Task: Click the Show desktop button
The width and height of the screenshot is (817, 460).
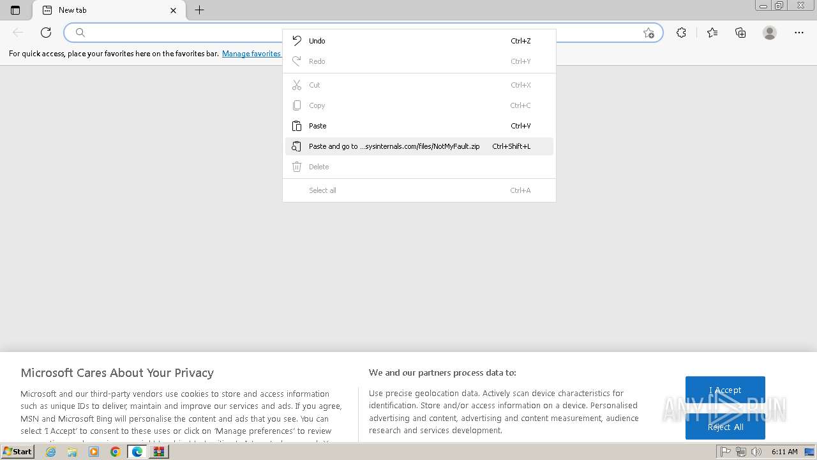Action: point(810,452)
